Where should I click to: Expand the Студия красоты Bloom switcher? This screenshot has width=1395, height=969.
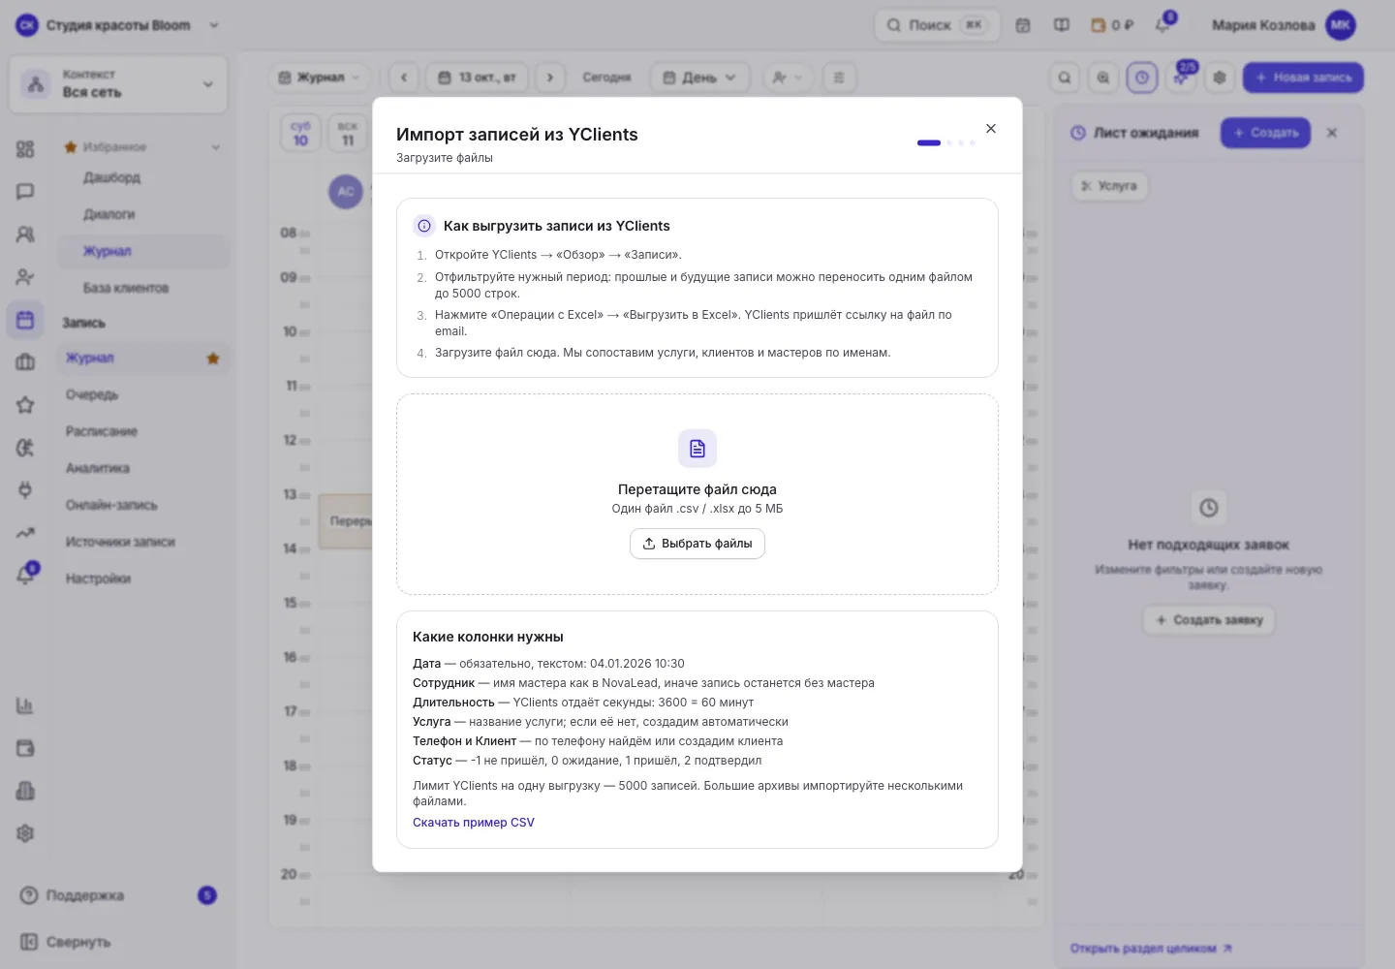(118, 25)
